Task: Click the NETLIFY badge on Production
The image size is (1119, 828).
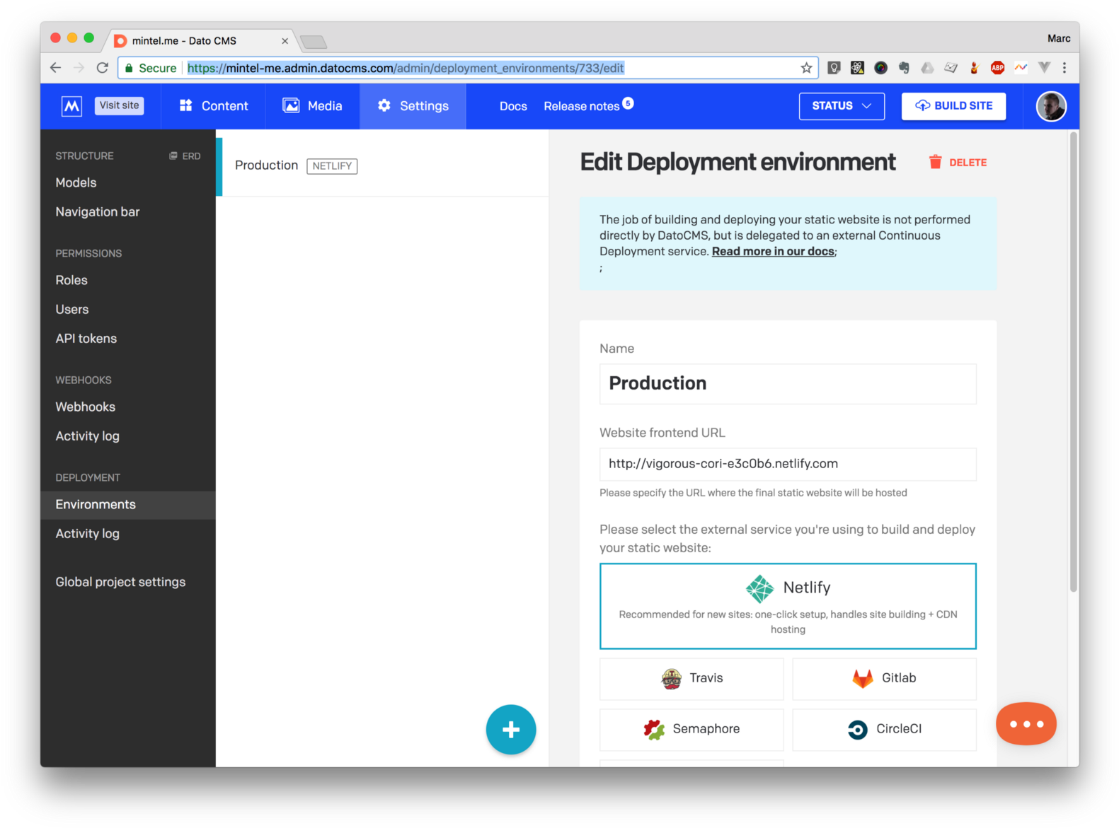Action: click(x=332, y=166)
